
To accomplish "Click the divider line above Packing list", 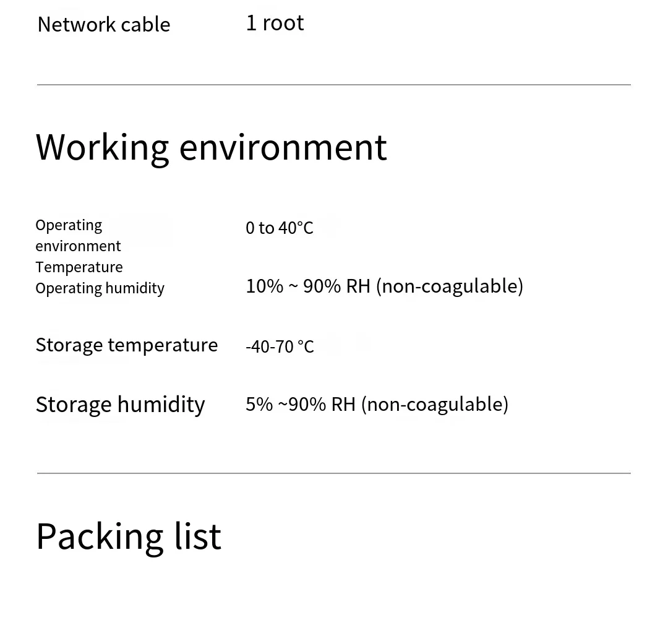I will (x=334, y=473).
